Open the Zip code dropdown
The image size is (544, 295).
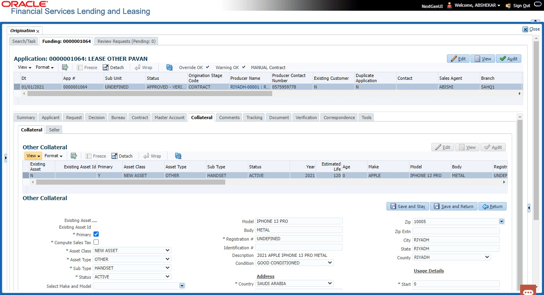point(501,222)
